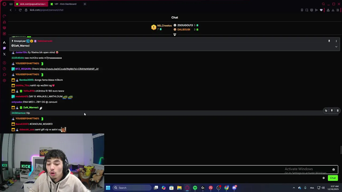Open a new browser tab
Screen dimensions: 342x192
(85, 4)
